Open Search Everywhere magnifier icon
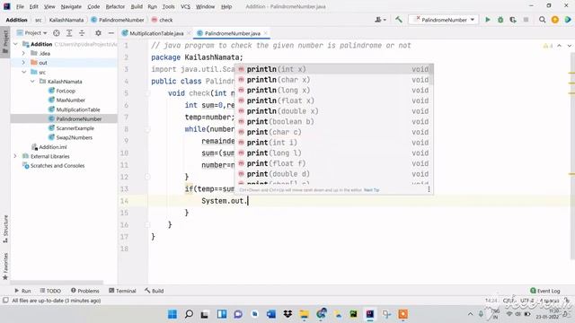The height and width of the screenshot is (323, 575). click(x=542, y=20)
